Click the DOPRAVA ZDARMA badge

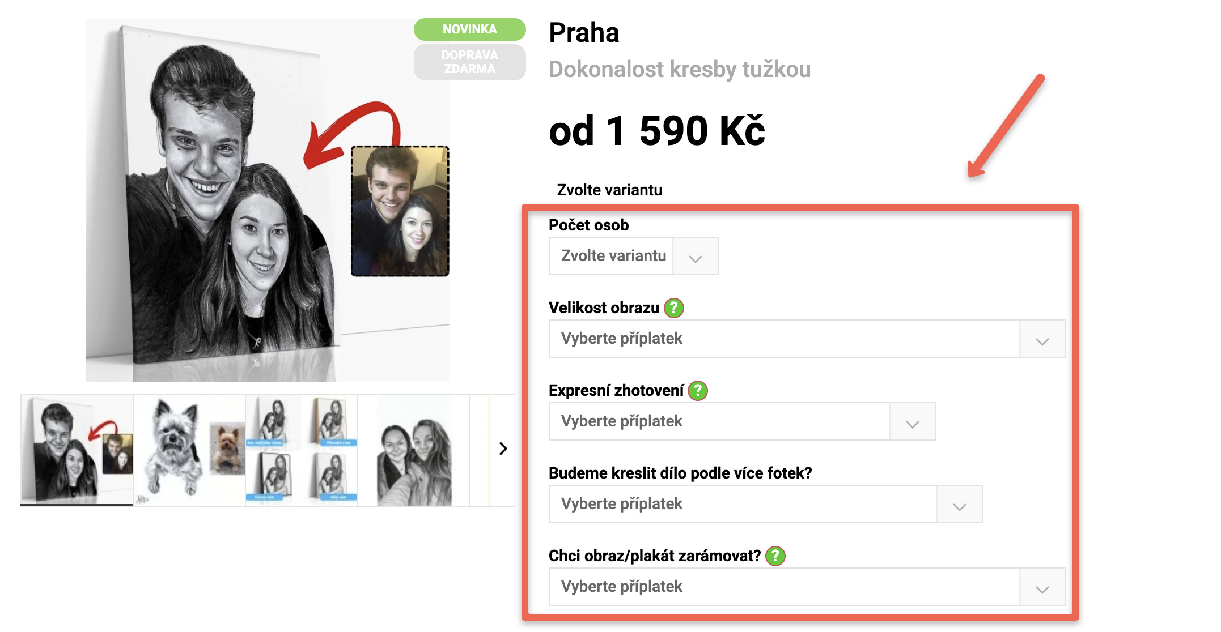tap(469, 62)
